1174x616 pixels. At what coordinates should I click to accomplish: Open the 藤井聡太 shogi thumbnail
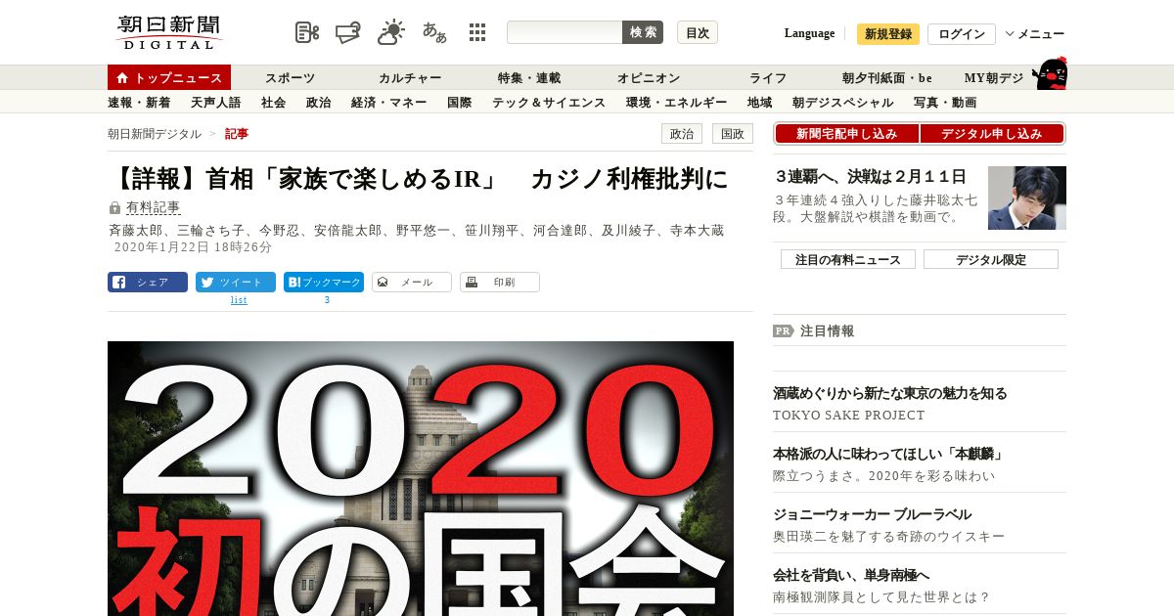tap(1027, 198)
